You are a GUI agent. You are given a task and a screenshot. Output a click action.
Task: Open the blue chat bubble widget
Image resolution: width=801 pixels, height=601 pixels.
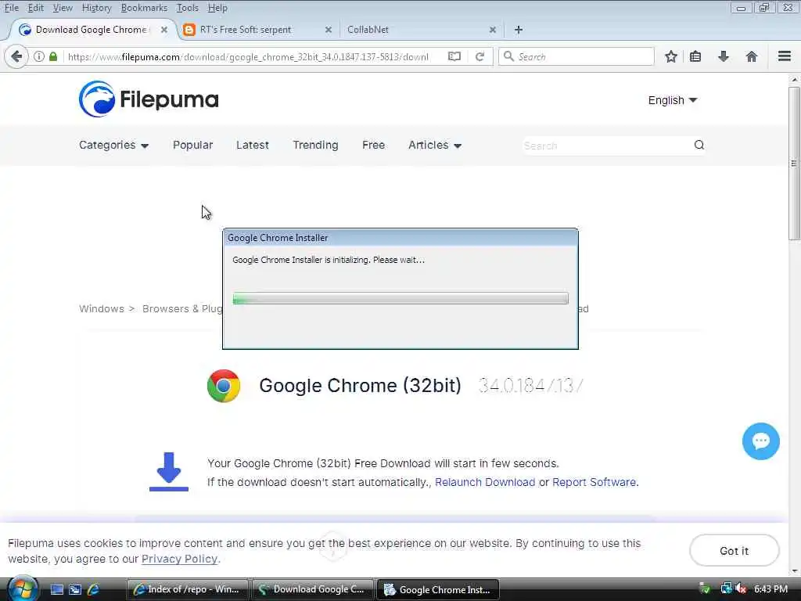click(760, 441)
